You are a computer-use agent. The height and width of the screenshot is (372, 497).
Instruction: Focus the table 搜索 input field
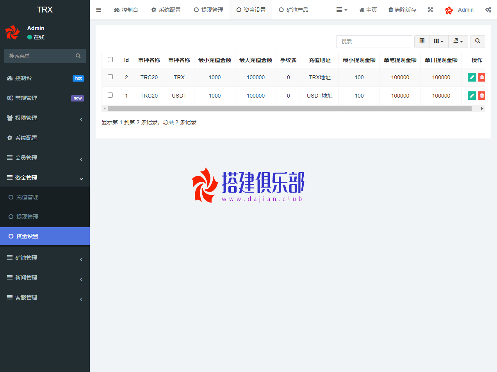374,41
